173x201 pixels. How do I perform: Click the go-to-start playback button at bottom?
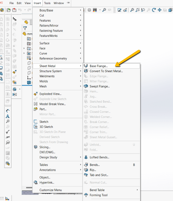pos(24,193)
